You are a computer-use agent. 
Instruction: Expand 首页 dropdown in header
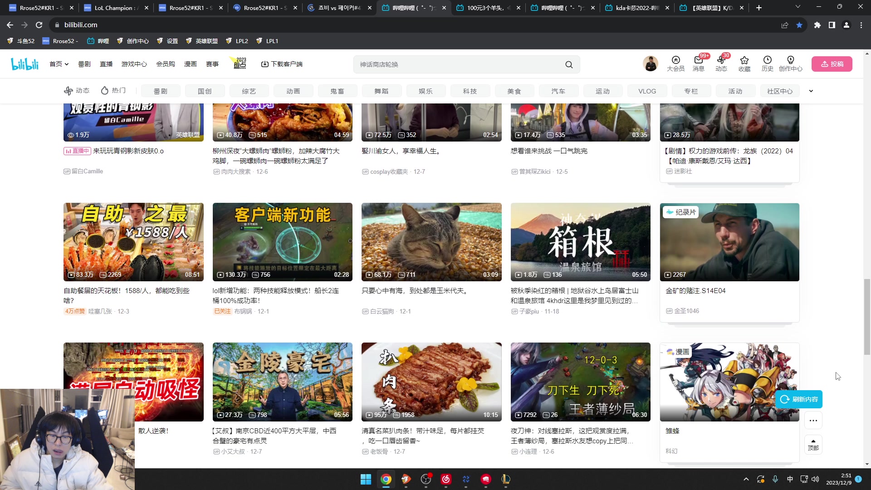click(x=59, y=64)
